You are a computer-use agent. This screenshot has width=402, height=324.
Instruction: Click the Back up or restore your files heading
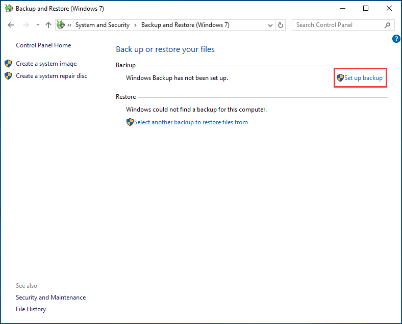(165, 49)
